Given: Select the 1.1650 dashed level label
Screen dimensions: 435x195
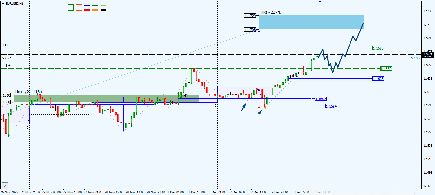Looking at the screenshot, I should [x=386, y=69].
